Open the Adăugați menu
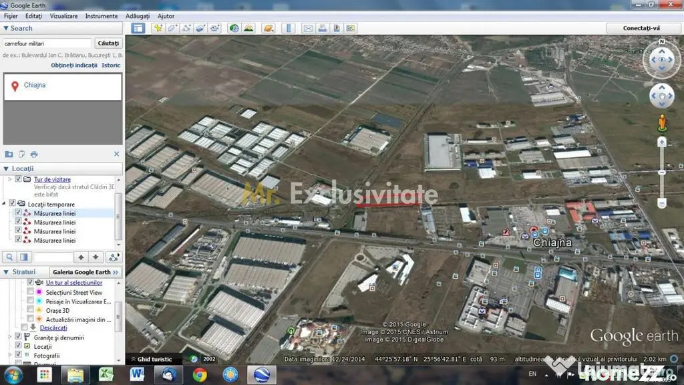This screenshot has height=385, width=684. [x=138, y=16]
